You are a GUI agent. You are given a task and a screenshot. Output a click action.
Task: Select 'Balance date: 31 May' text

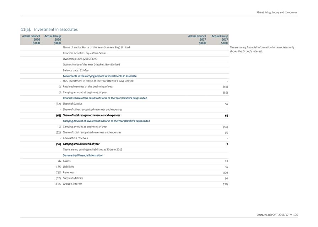[76, 70]
